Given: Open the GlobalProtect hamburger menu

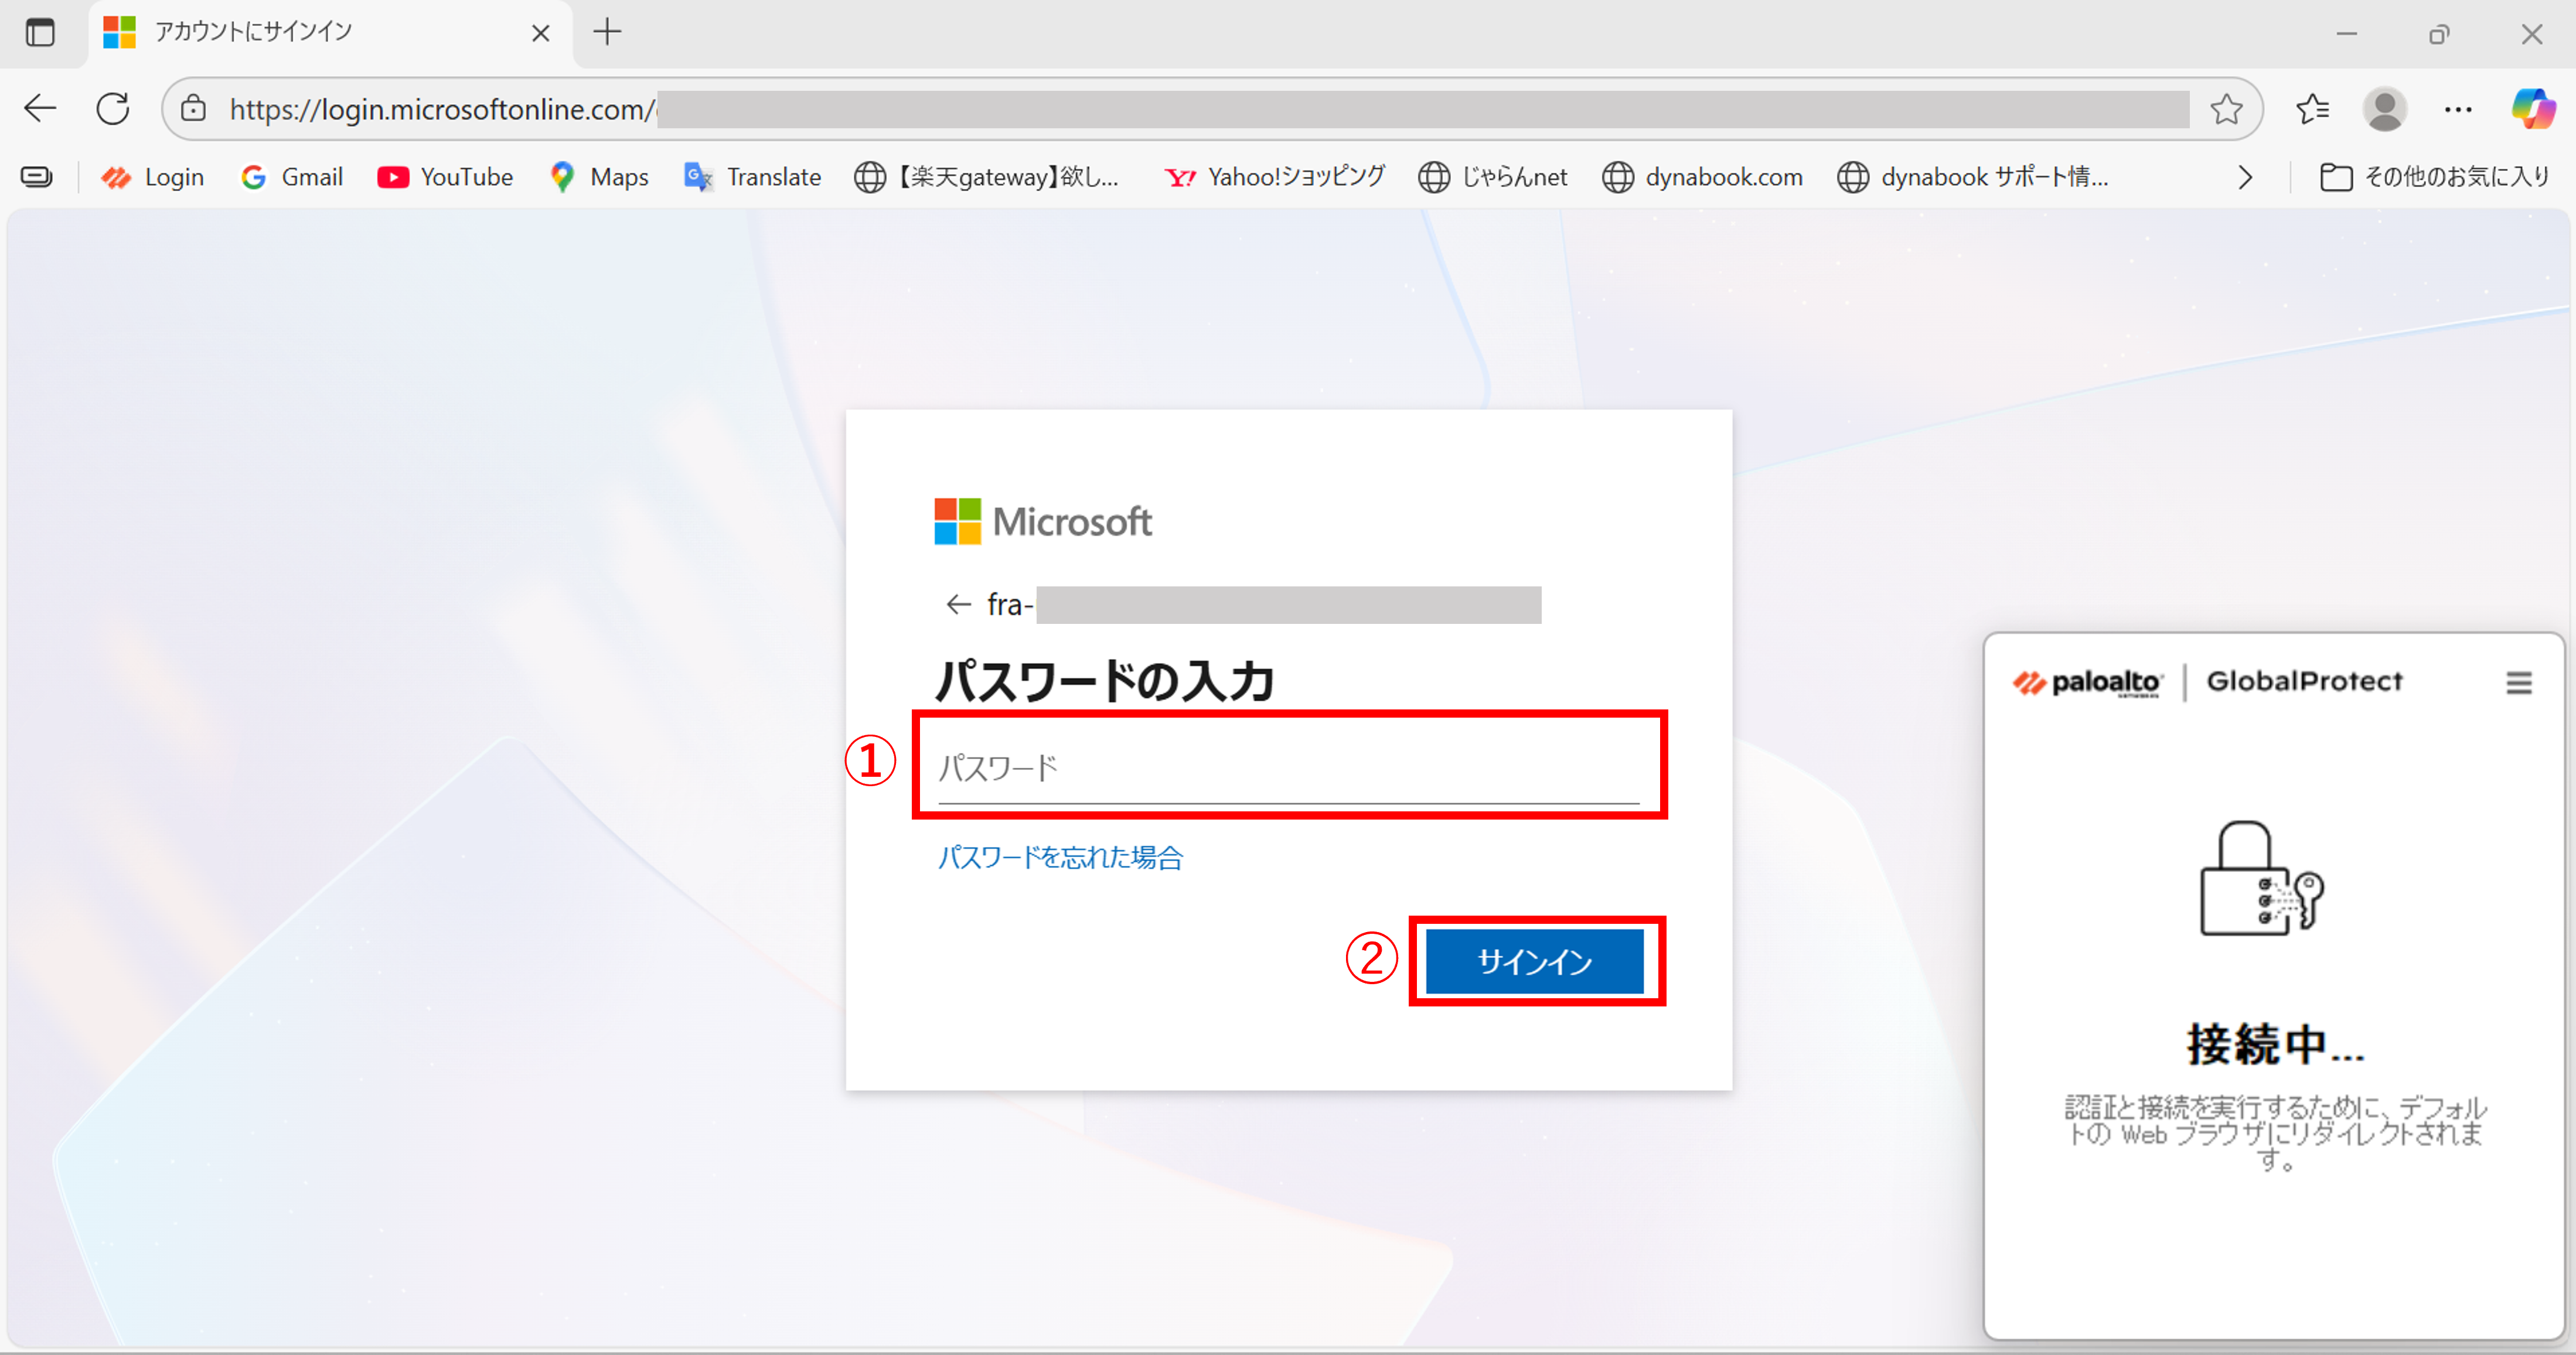Looking at the screenshot, I should [x=2518, y=683].
